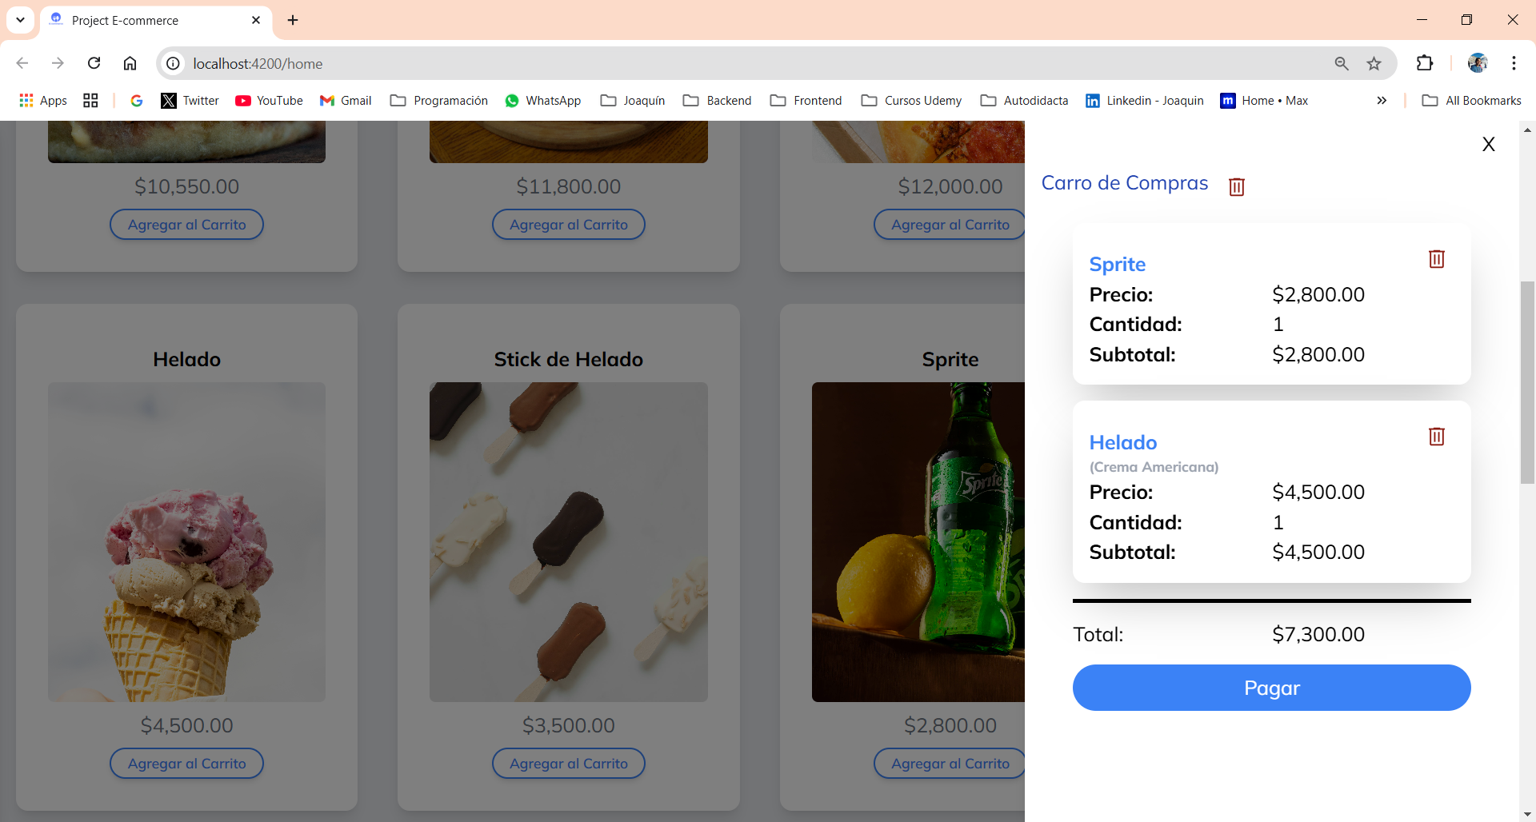Open the browser zoom magnifier icon

tap(1342, 63)
